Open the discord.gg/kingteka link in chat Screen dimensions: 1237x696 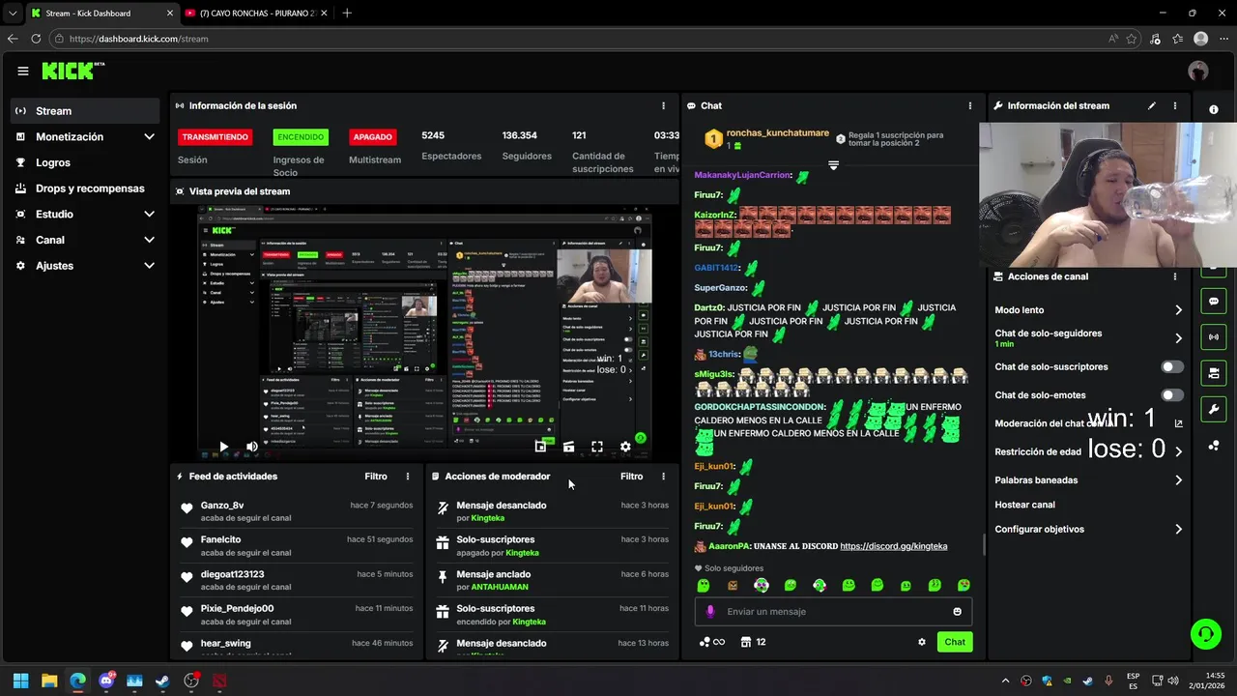(x=894, y=546)
